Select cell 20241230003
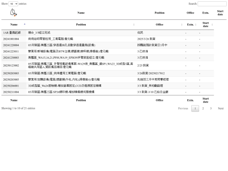The image size is (228, 171). [14, 58]
